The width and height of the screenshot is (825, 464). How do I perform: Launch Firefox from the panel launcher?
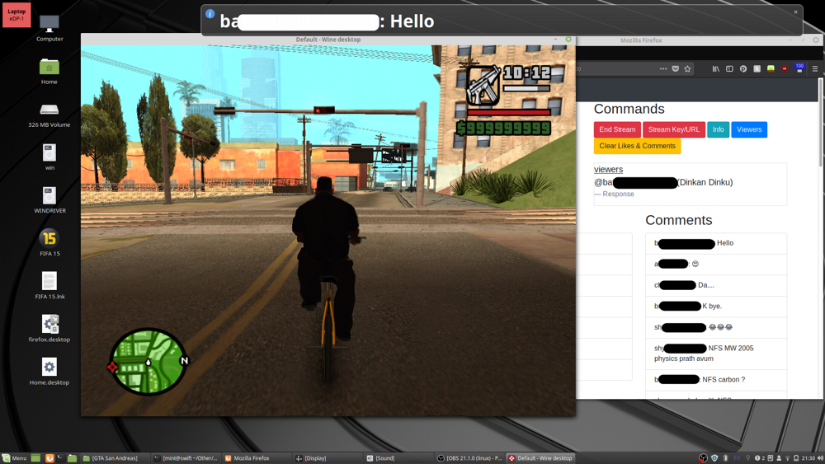point(49,458)
